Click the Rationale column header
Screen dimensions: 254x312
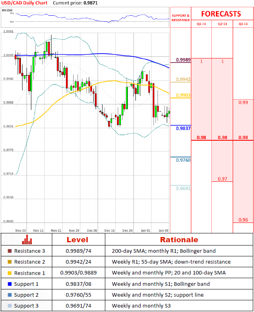[179, 240]
